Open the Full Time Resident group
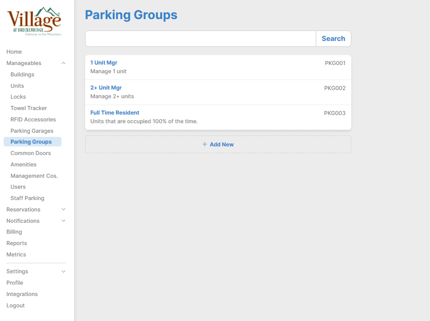The image size is (430, 321). point(115,113)
